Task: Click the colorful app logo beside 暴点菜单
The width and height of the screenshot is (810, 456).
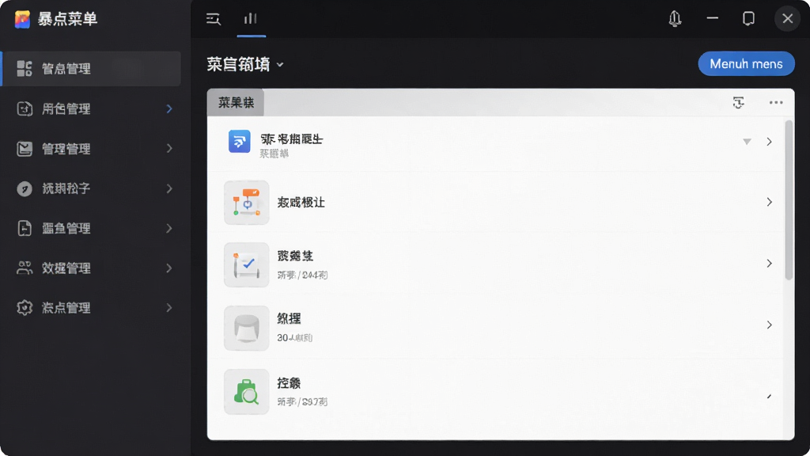Action: (22, 19)
